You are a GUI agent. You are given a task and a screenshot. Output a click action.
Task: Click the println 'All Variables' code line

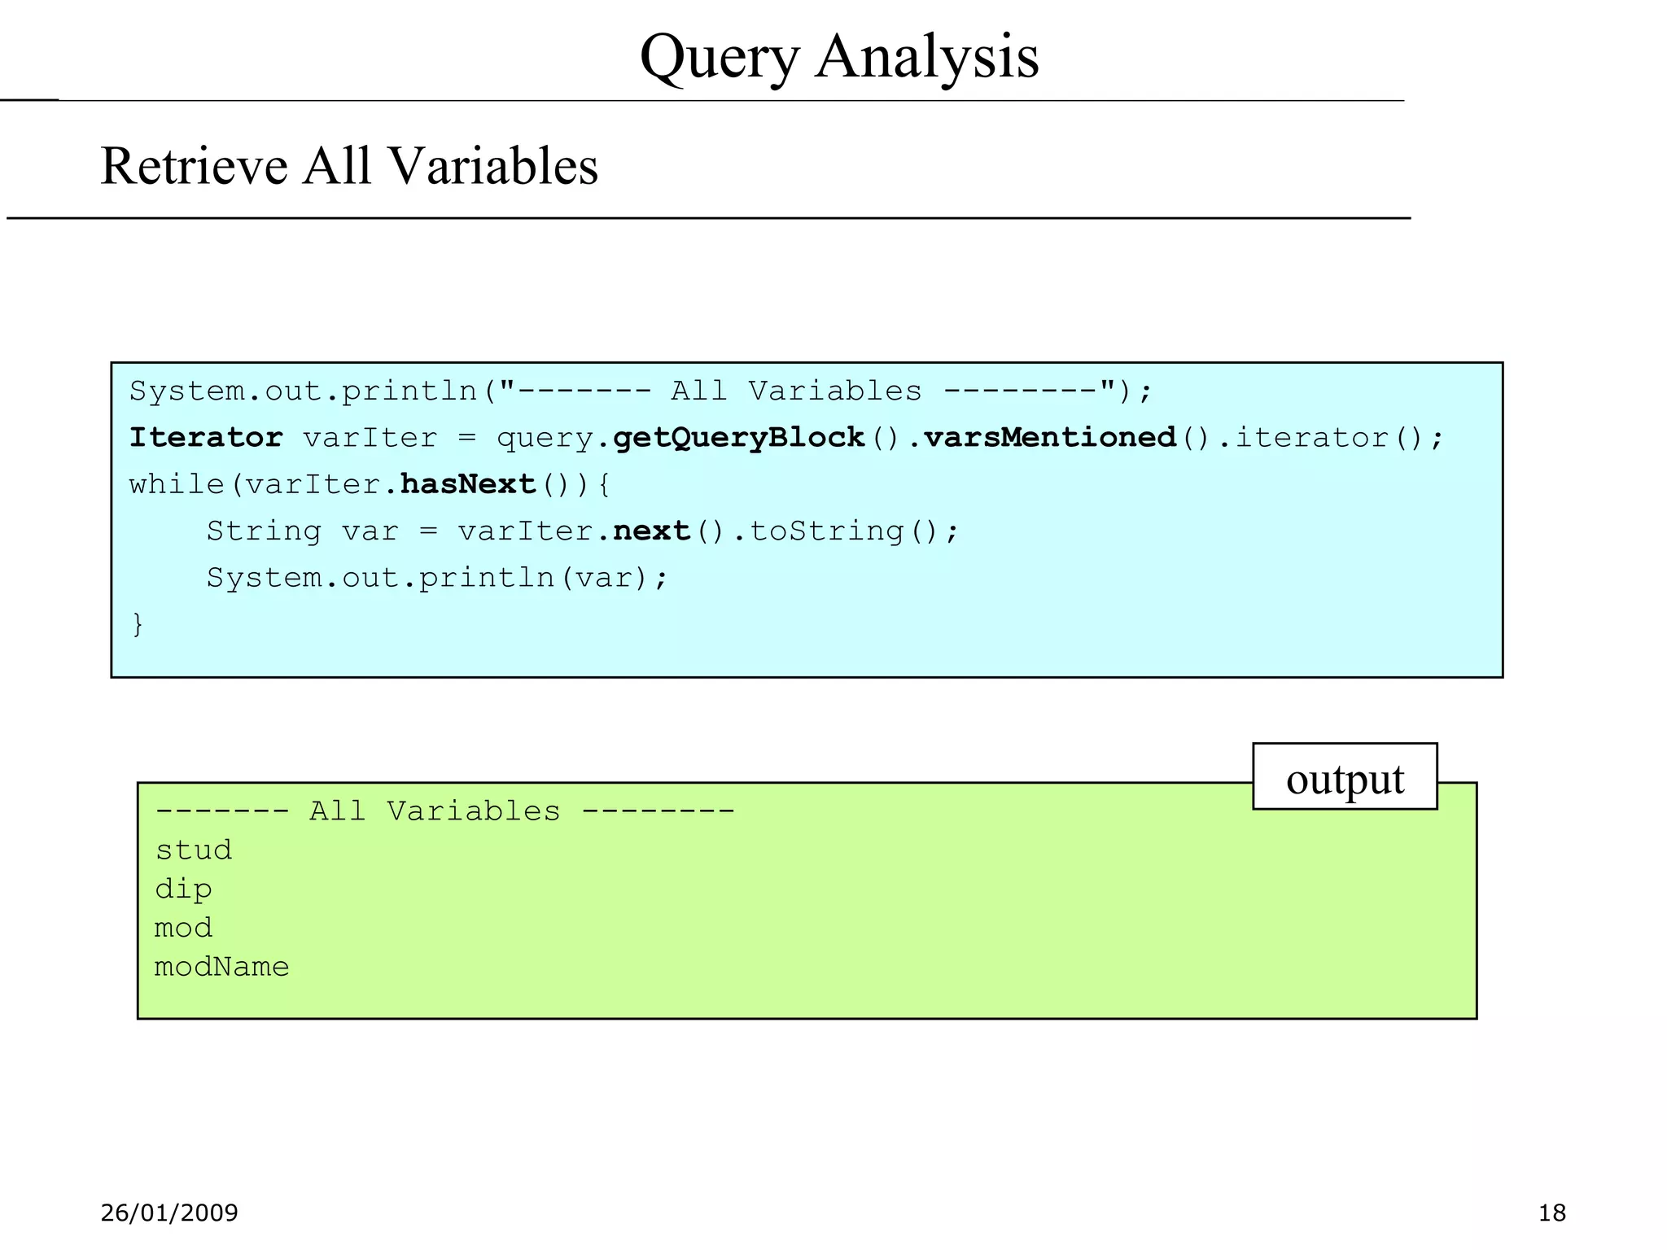pos(641,391)
